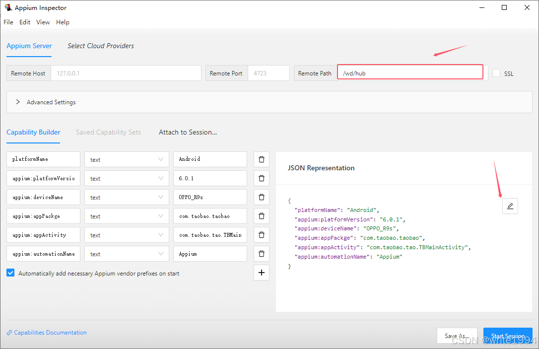Open type dropdown for appium:automationName row

coord(127,254)
